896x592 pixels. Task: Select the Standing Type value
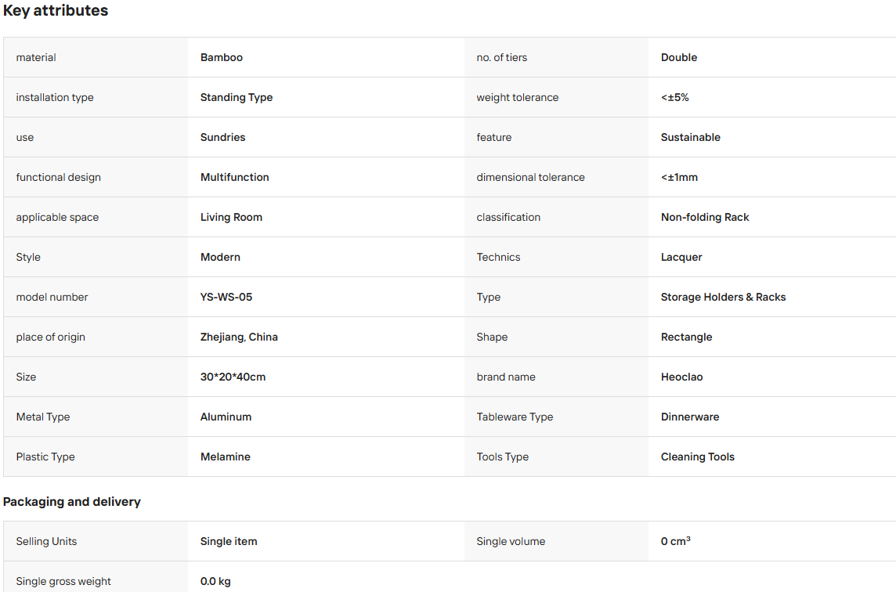(237, 97)
